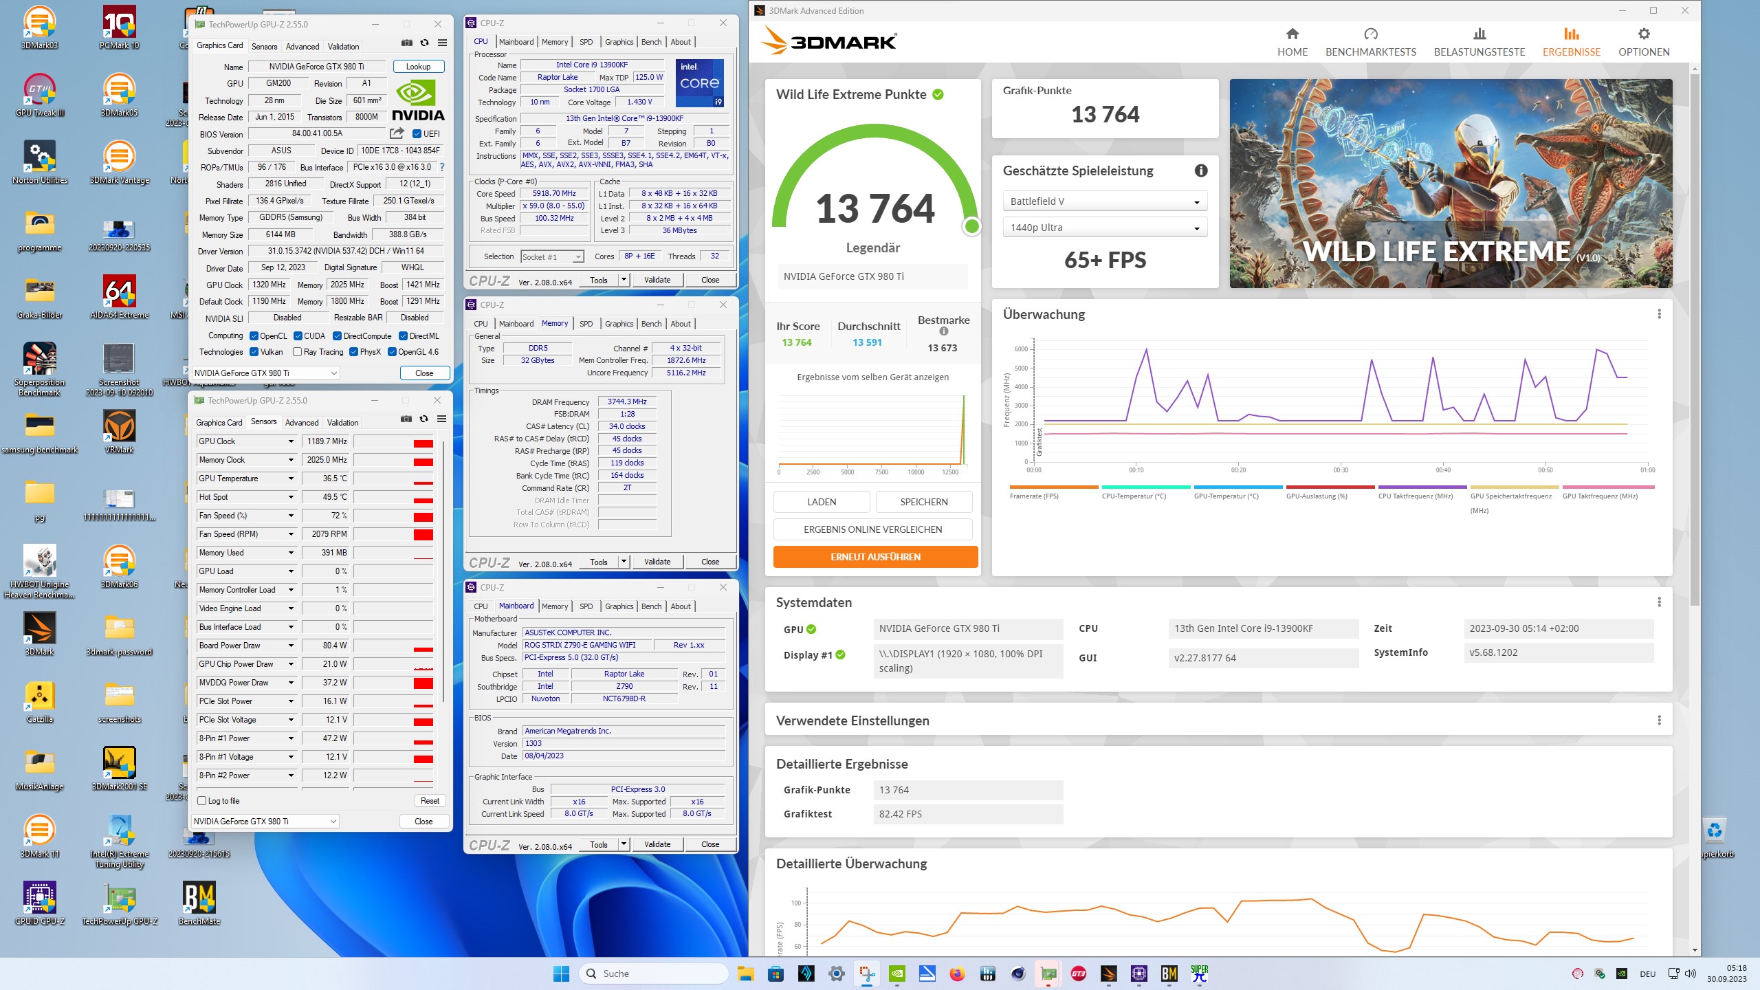The width and height of the screenshot is (1760, 990).
Task: Click the ERNEUT AUSFÜHREN button
Action: tap(875, 557)
